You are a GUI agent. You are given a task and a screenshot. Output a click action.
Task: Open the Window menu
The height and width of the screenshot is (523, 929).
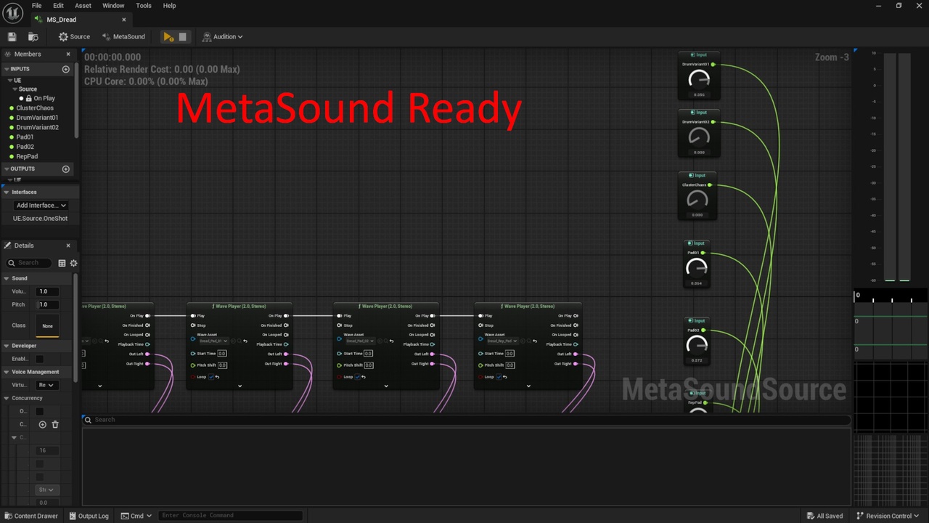(113, 5)
